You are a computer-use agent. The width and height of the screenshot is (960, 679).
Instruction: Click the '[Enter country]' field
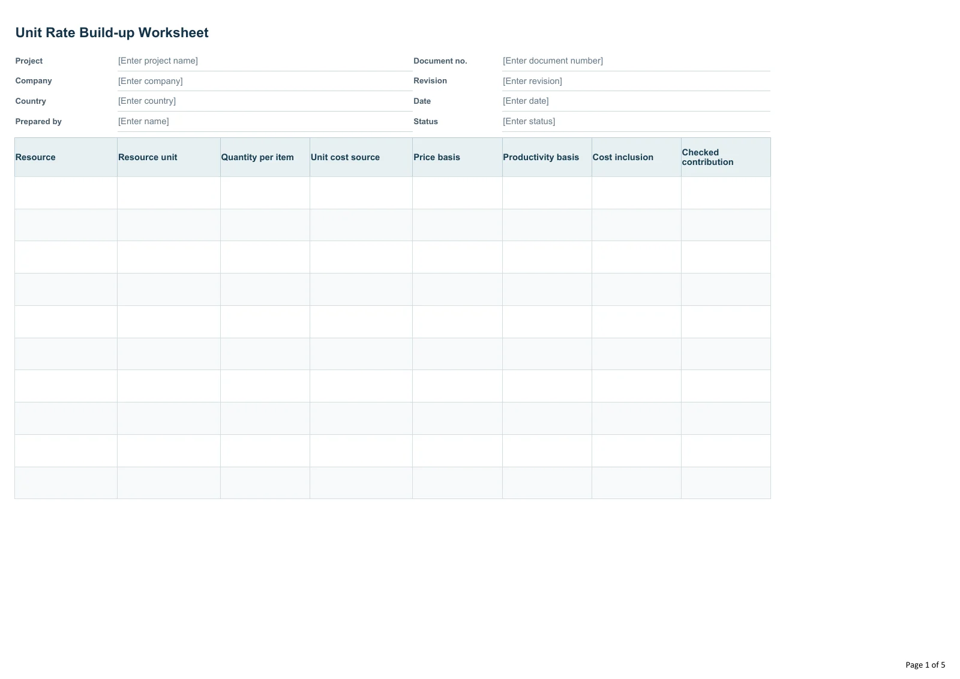(x=265, y=101)
